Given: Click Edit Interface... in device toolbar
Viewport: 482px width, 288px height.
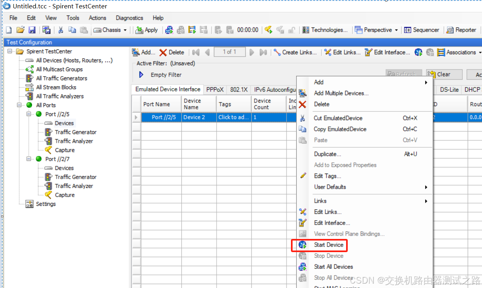Looking at the screenshot, I should point(388,52).
